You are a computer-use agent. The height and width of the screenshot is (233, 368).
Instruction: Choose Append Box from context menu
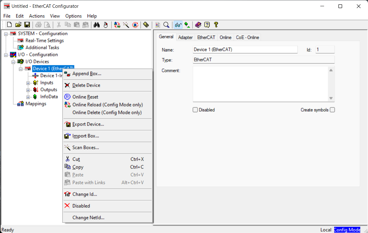(108, 74)
